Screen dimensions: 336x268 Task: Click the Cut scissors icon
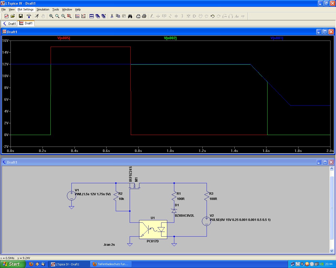click(x=112, y=16)
